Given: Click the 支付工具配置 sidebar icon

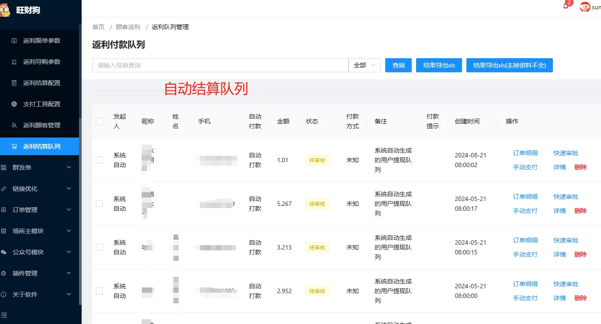Looking at the screenshot, I should [14, 104].
